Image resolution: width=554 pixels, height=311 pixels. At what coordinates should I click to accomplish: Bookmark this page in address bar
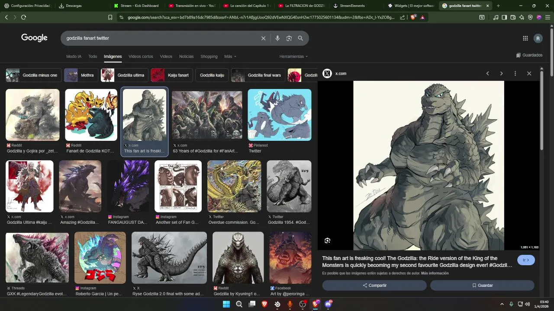click(x=110, y=17)
